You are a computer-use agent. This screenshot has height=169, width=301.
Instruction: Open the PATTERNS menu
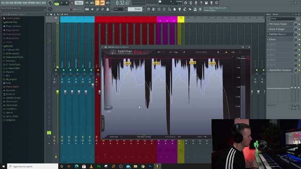click(x=18, y=3)
